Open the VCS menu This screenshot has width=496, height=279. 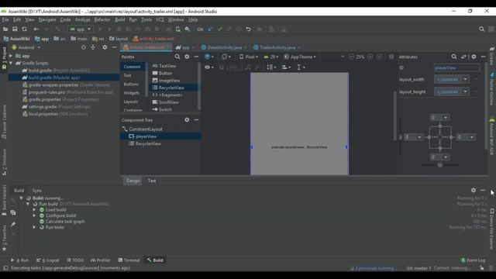[160, 19]
